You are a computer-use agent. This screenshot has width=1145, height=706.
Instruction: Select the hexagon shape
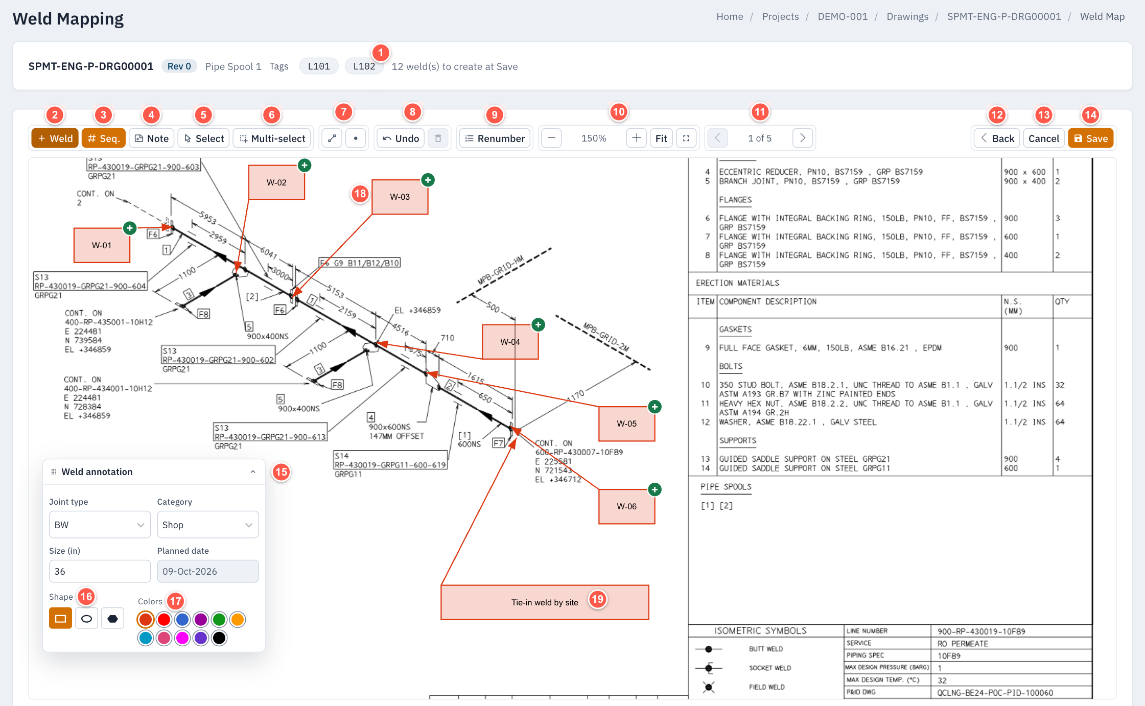[113, 619]
